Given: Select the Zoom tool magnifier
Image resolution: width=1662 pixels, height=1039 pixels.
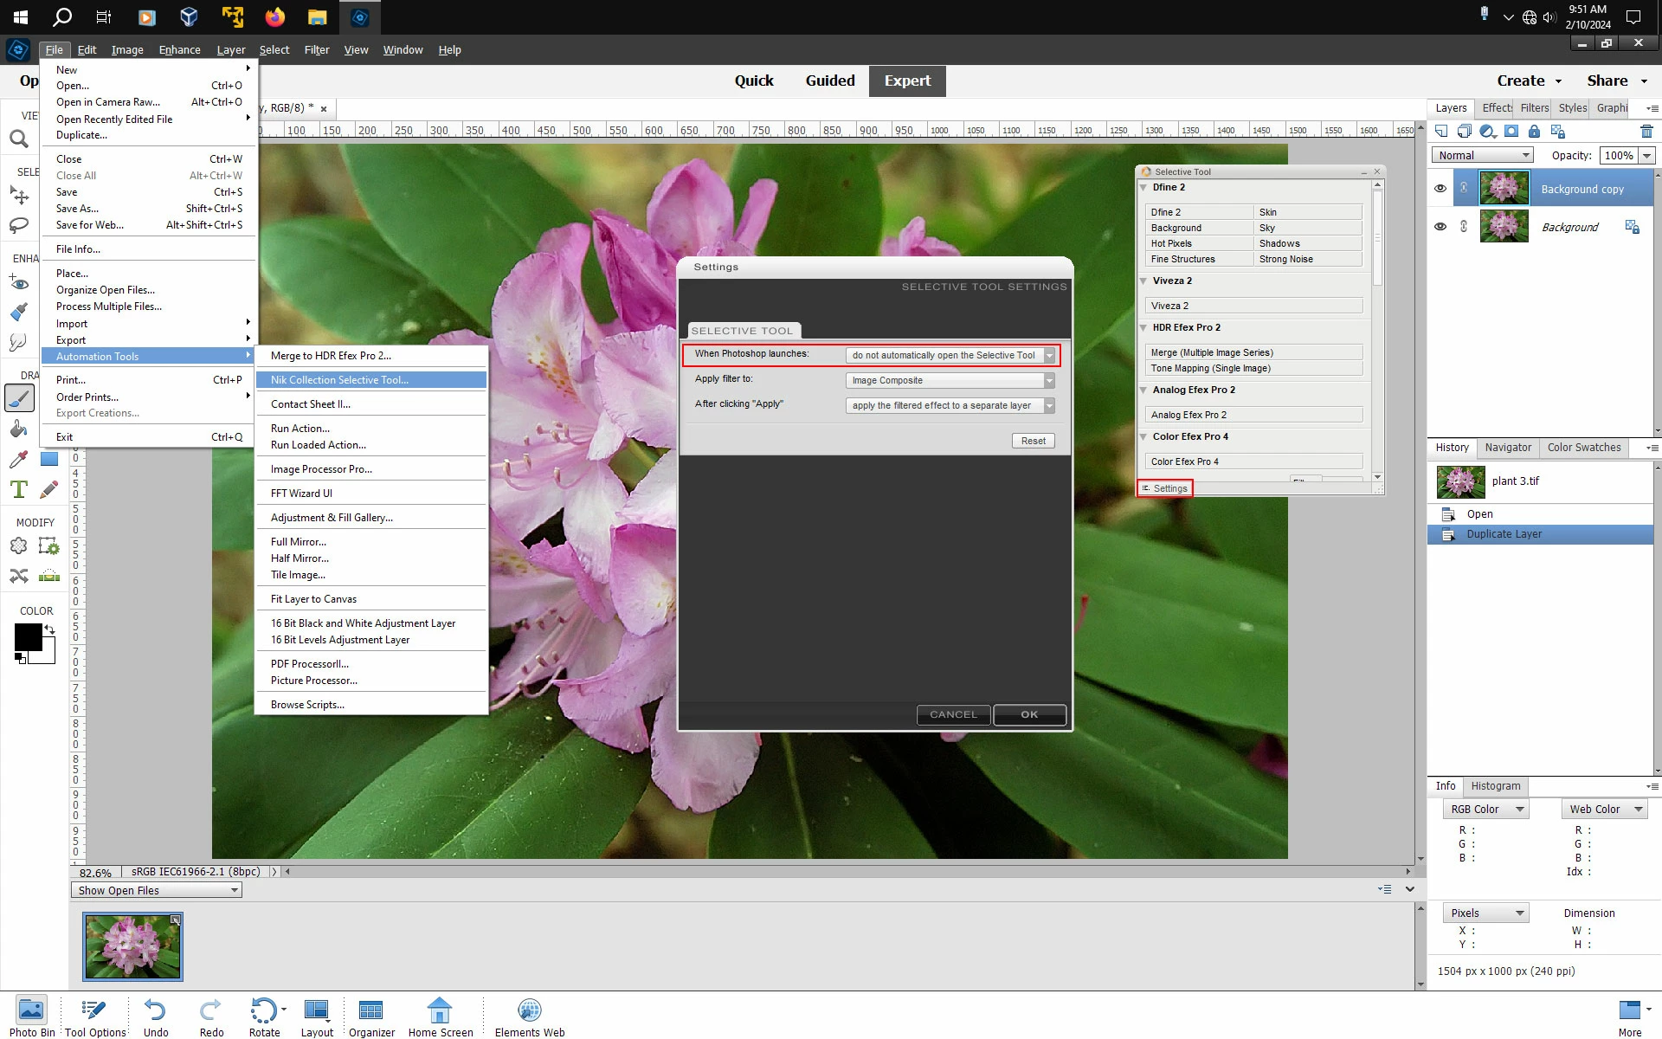Looking at the screenshot, I should click(x=19, y=139).
